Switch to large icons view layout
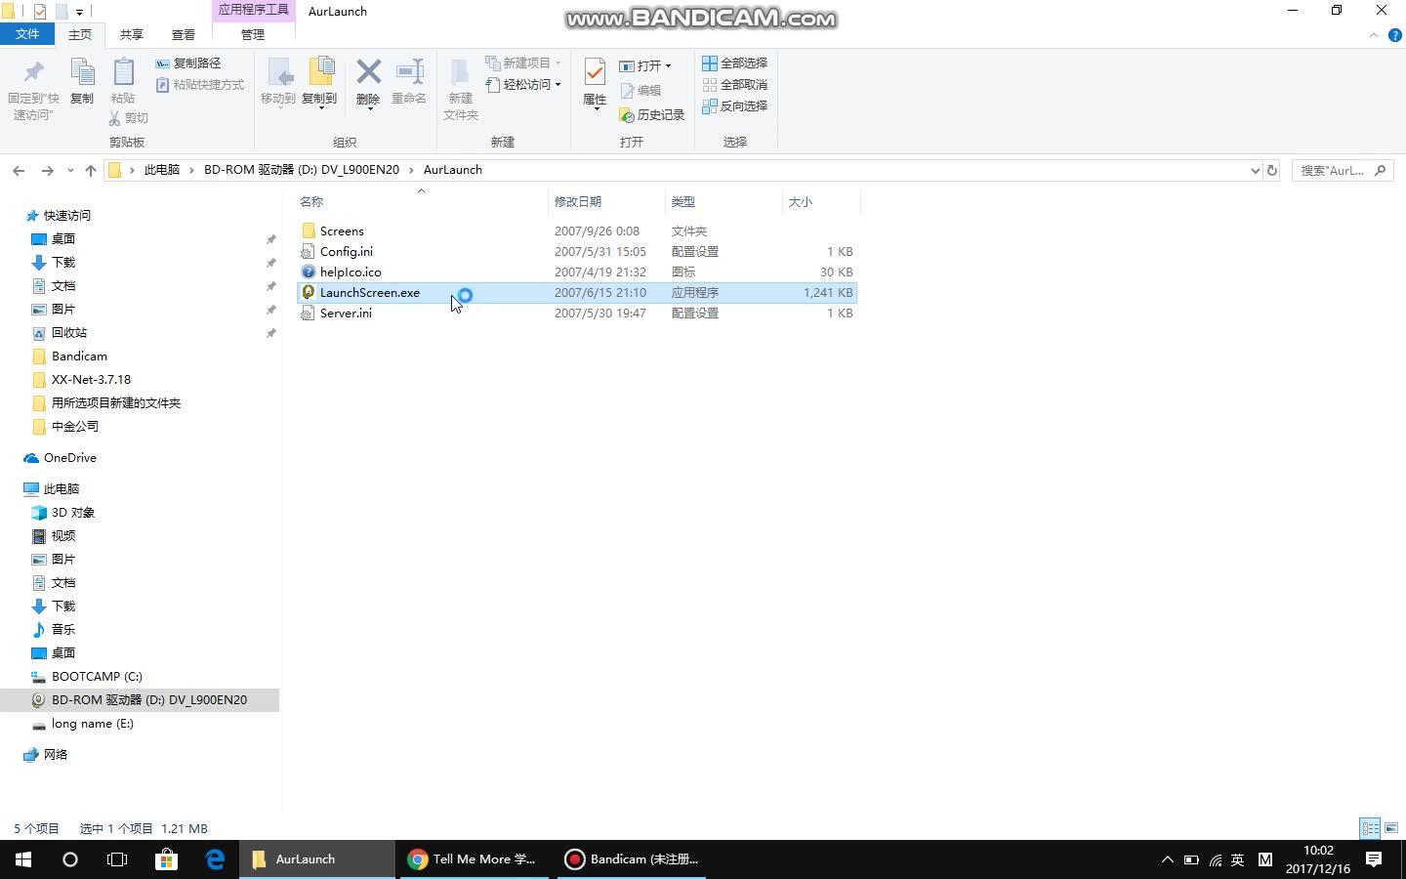The image size is (1406, 879). (x=1391, y=828)
